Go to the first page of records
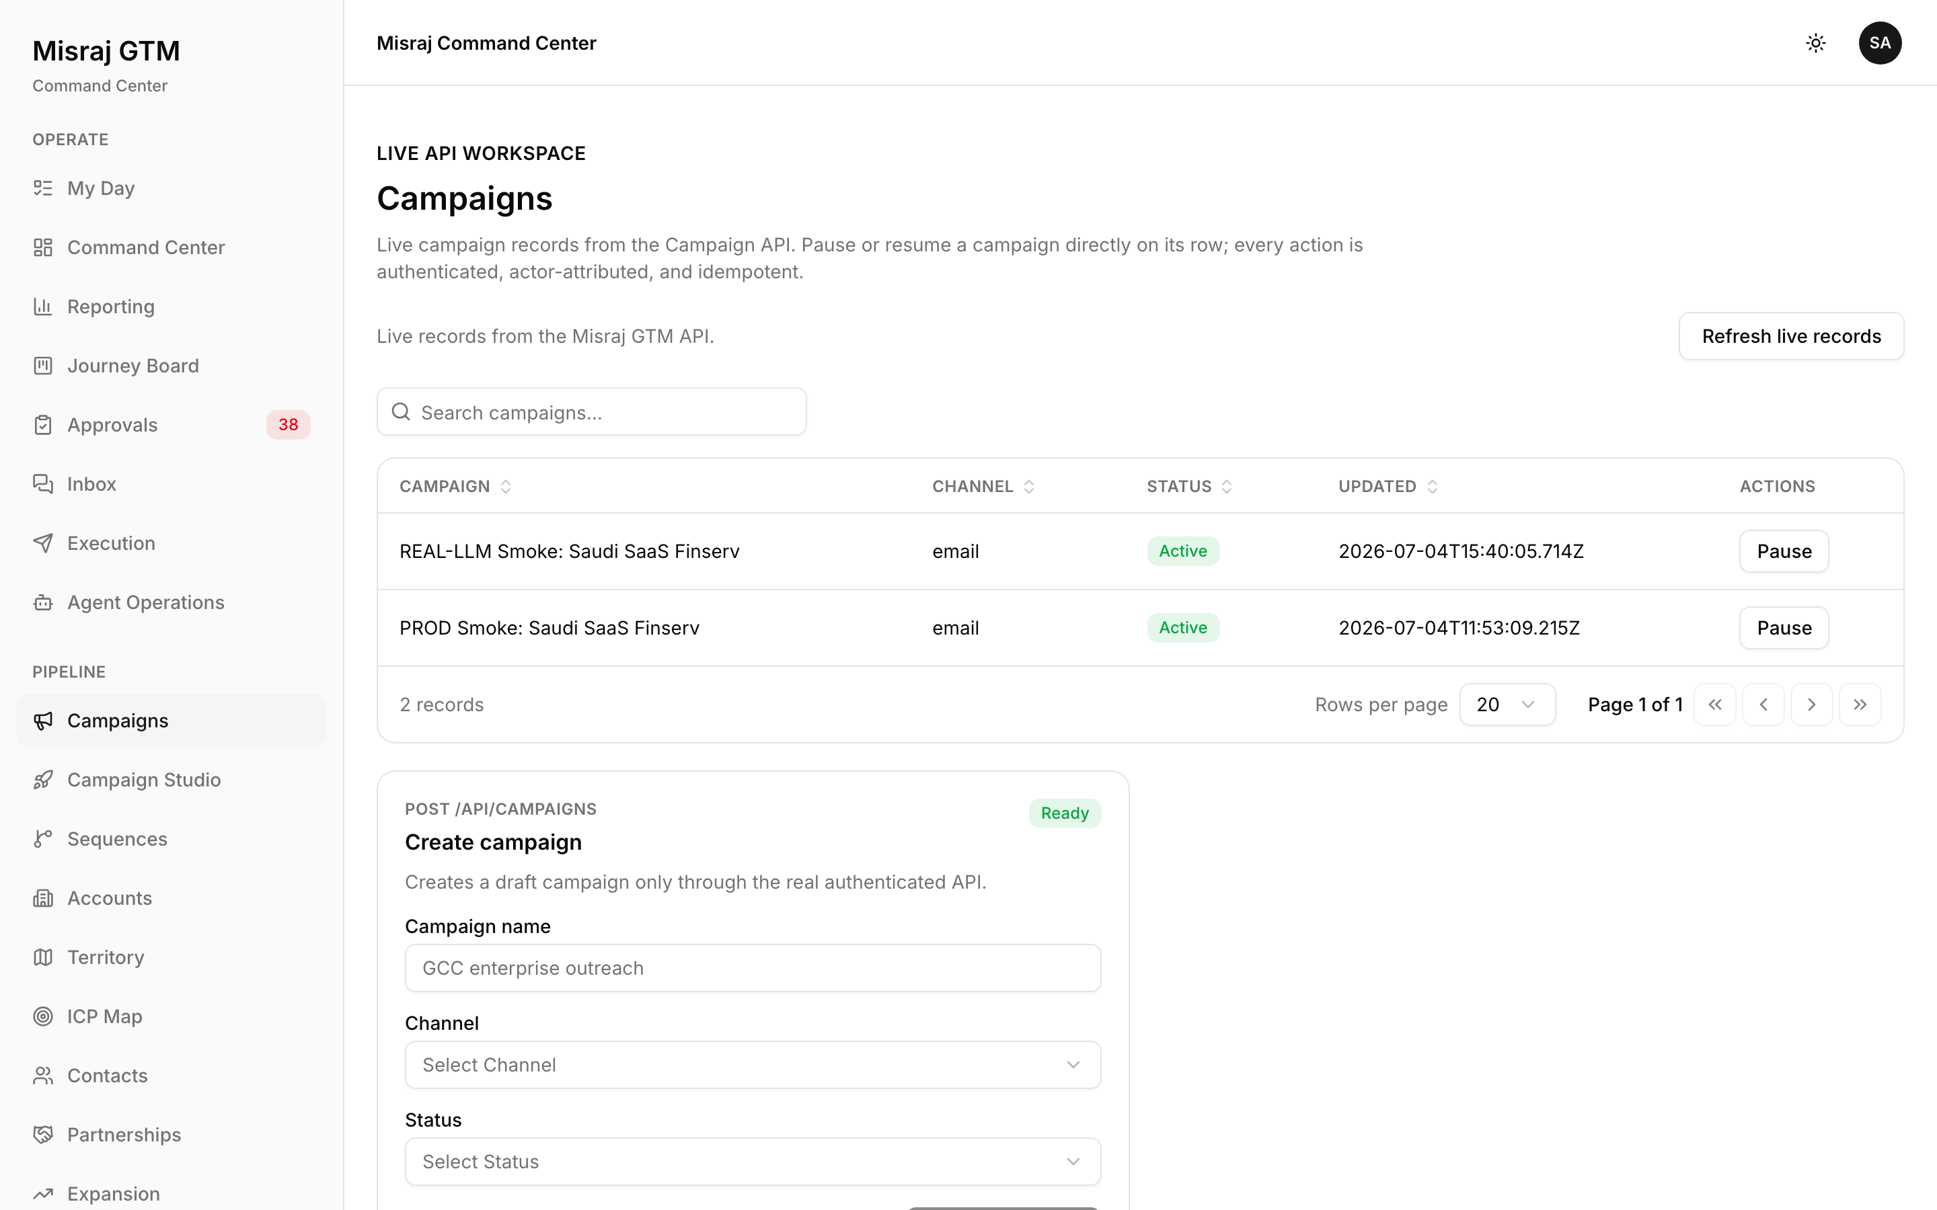The image size is (1937, 1210). pyautogui.click(x=1714, y=705)
